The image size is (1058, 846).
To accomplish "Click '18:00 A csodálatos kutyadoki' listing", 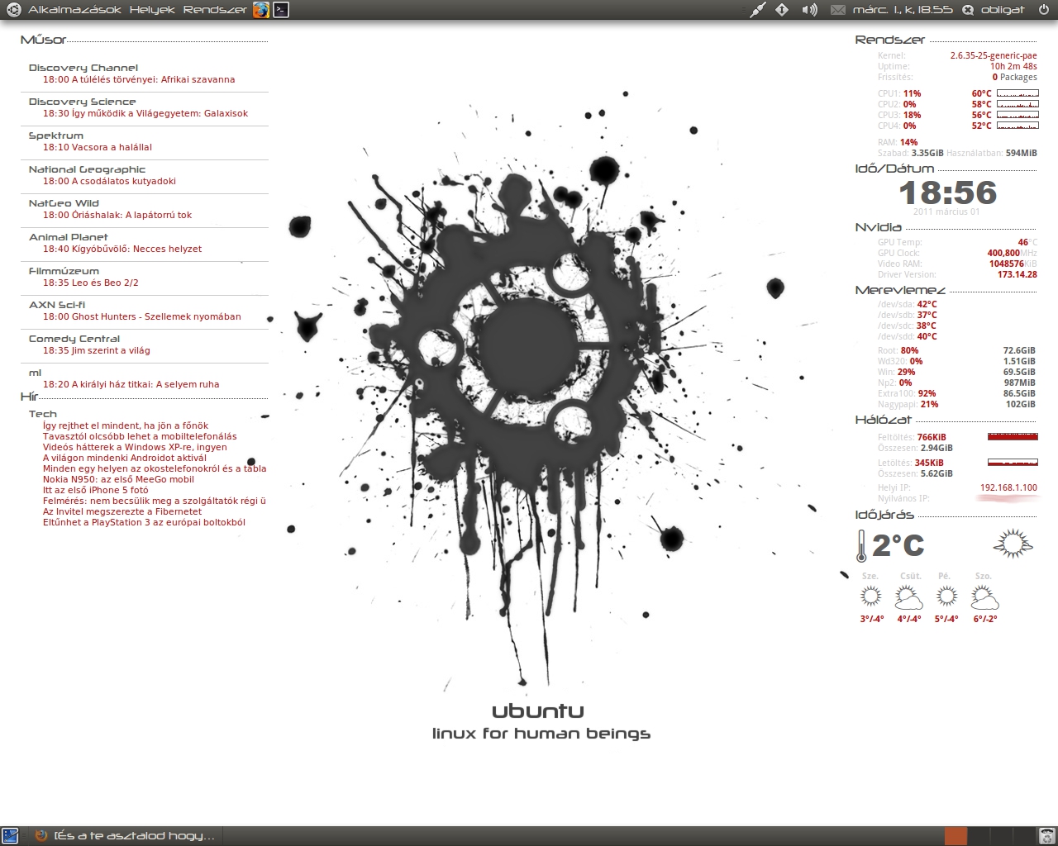I will coord(109,181).
